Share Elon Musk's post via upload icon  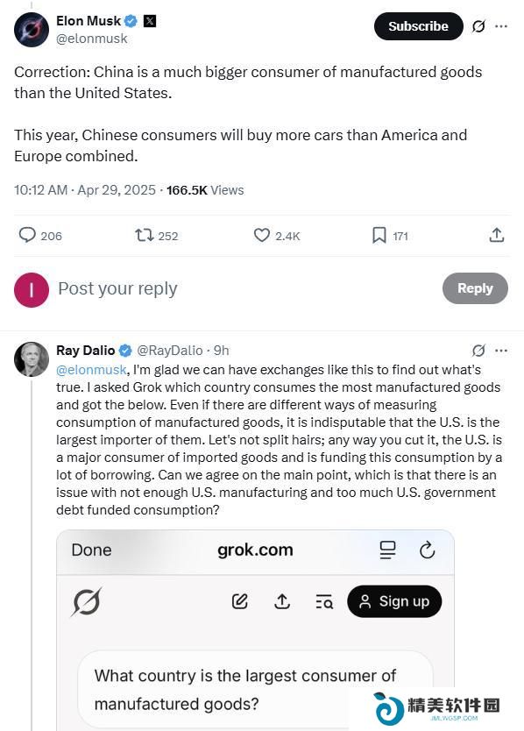pos(497,235)
